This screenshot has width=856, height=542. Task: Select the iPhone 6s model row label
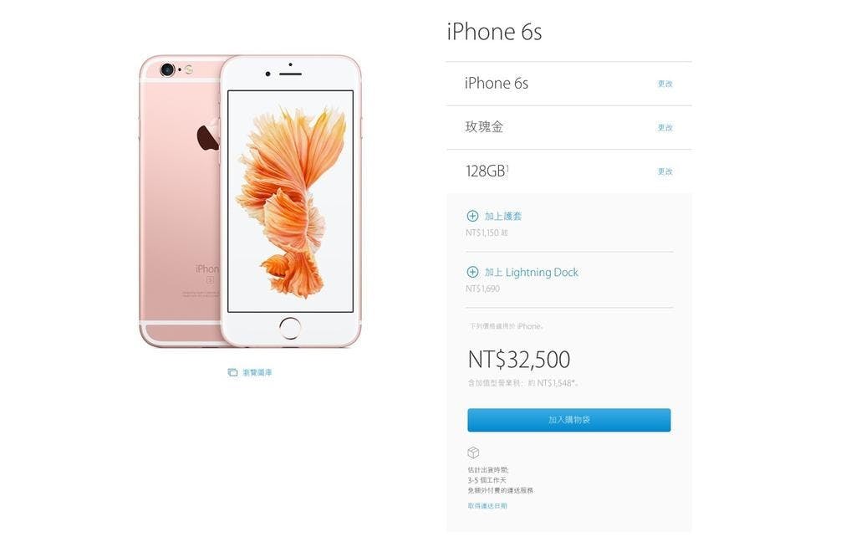click(x=497, y=83)
